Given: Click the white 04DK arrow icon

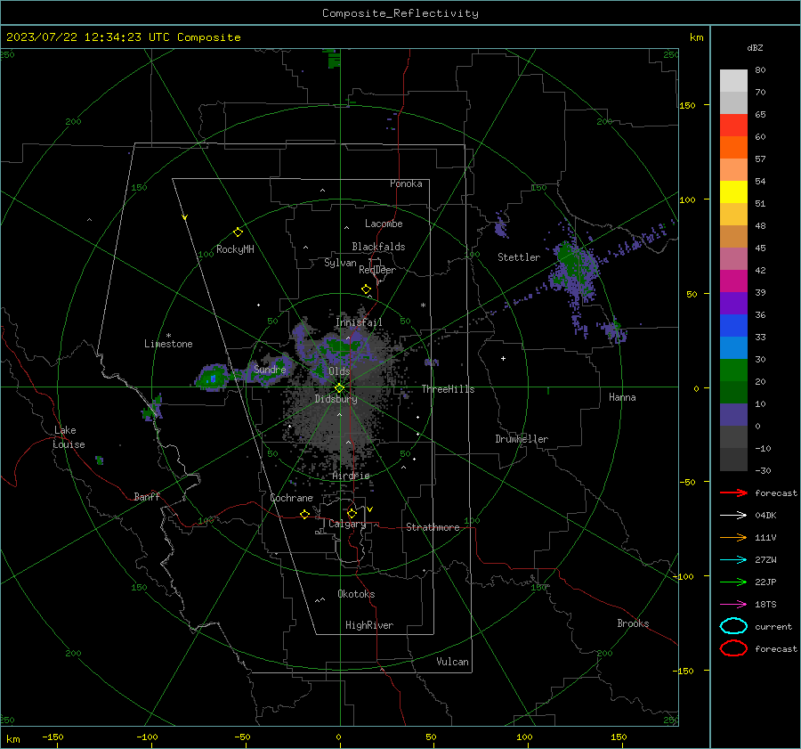Looking at the screenshot, I should point(733,515).
